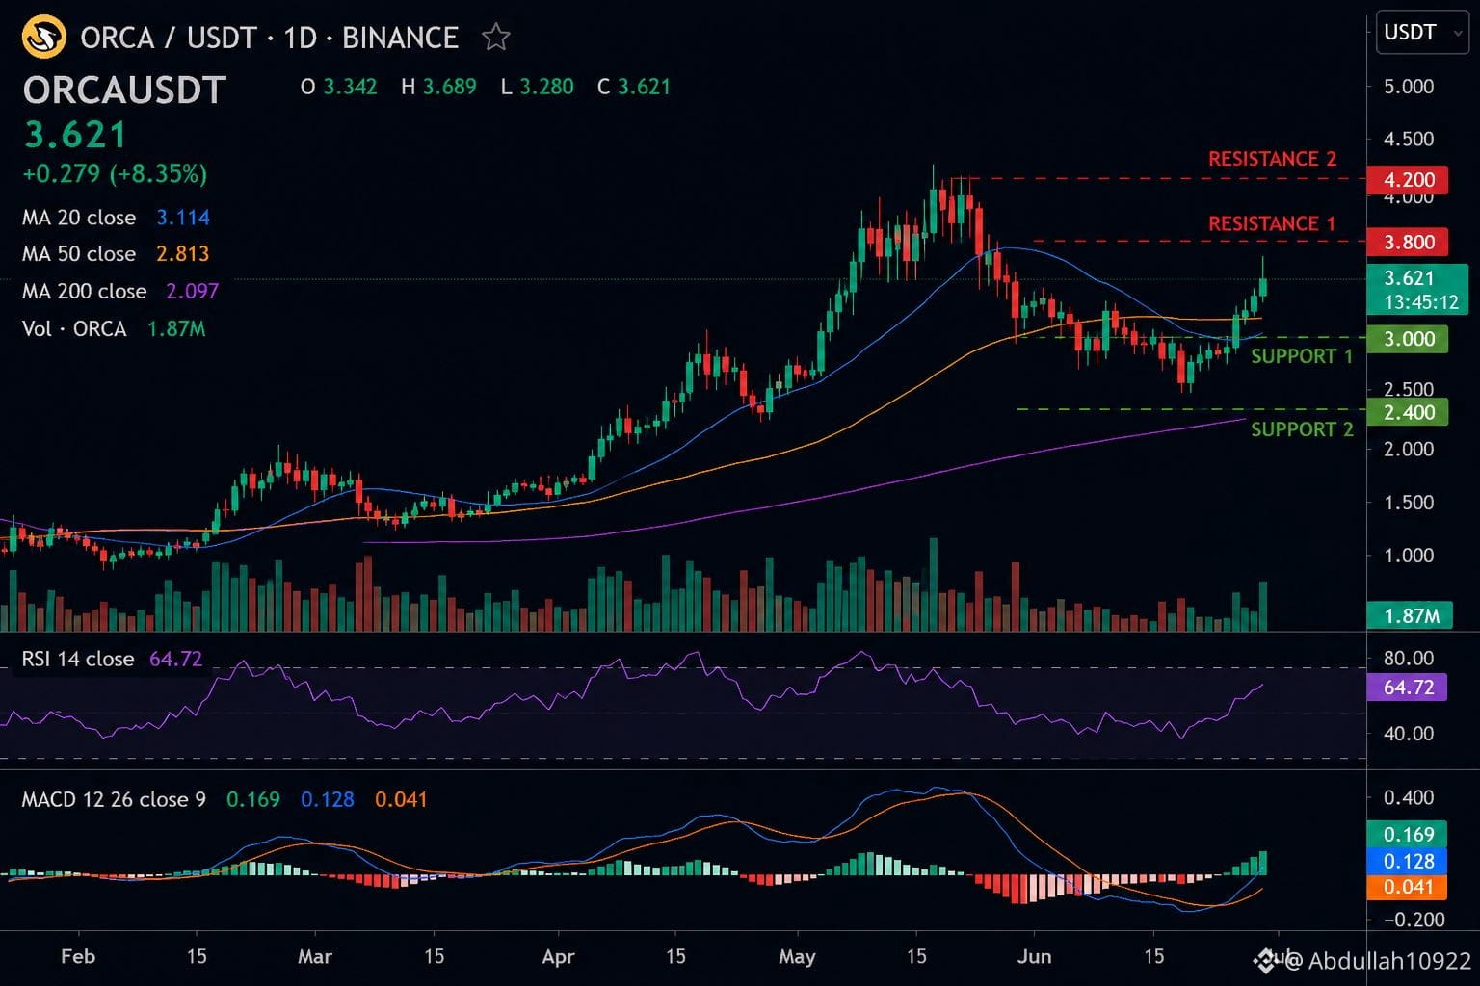Click the green MACD legend value 0.169
The width and height of the screenshot is (1480, 986).
253,799
